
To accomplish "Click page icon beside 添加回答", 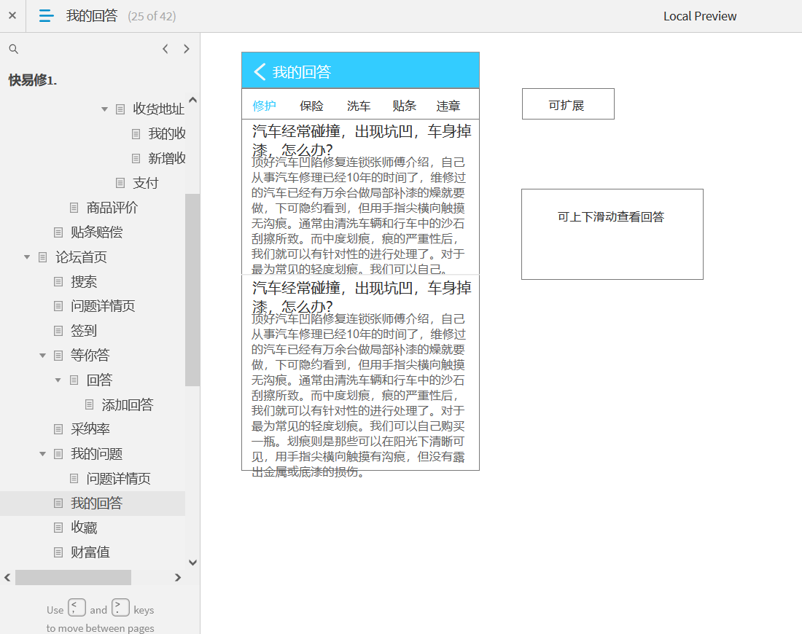I will [89, 404].
